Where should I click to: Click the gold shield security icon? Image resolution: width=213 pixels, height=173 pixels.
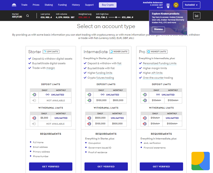tap(176, 5)
